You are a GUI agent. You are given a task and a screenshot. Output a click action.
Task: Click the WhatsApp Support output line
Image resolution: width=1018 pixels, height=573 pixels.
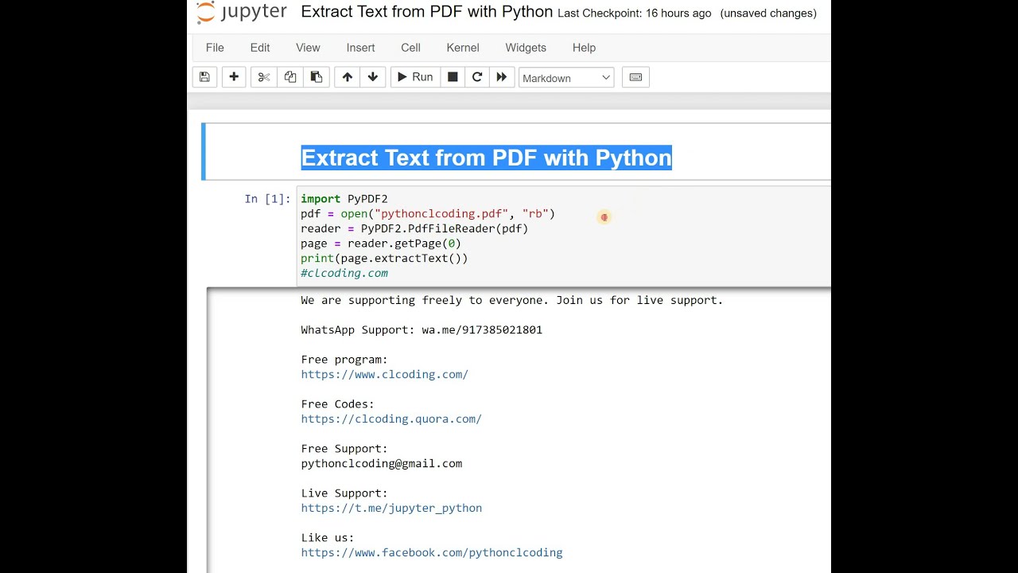pos(422,329)
